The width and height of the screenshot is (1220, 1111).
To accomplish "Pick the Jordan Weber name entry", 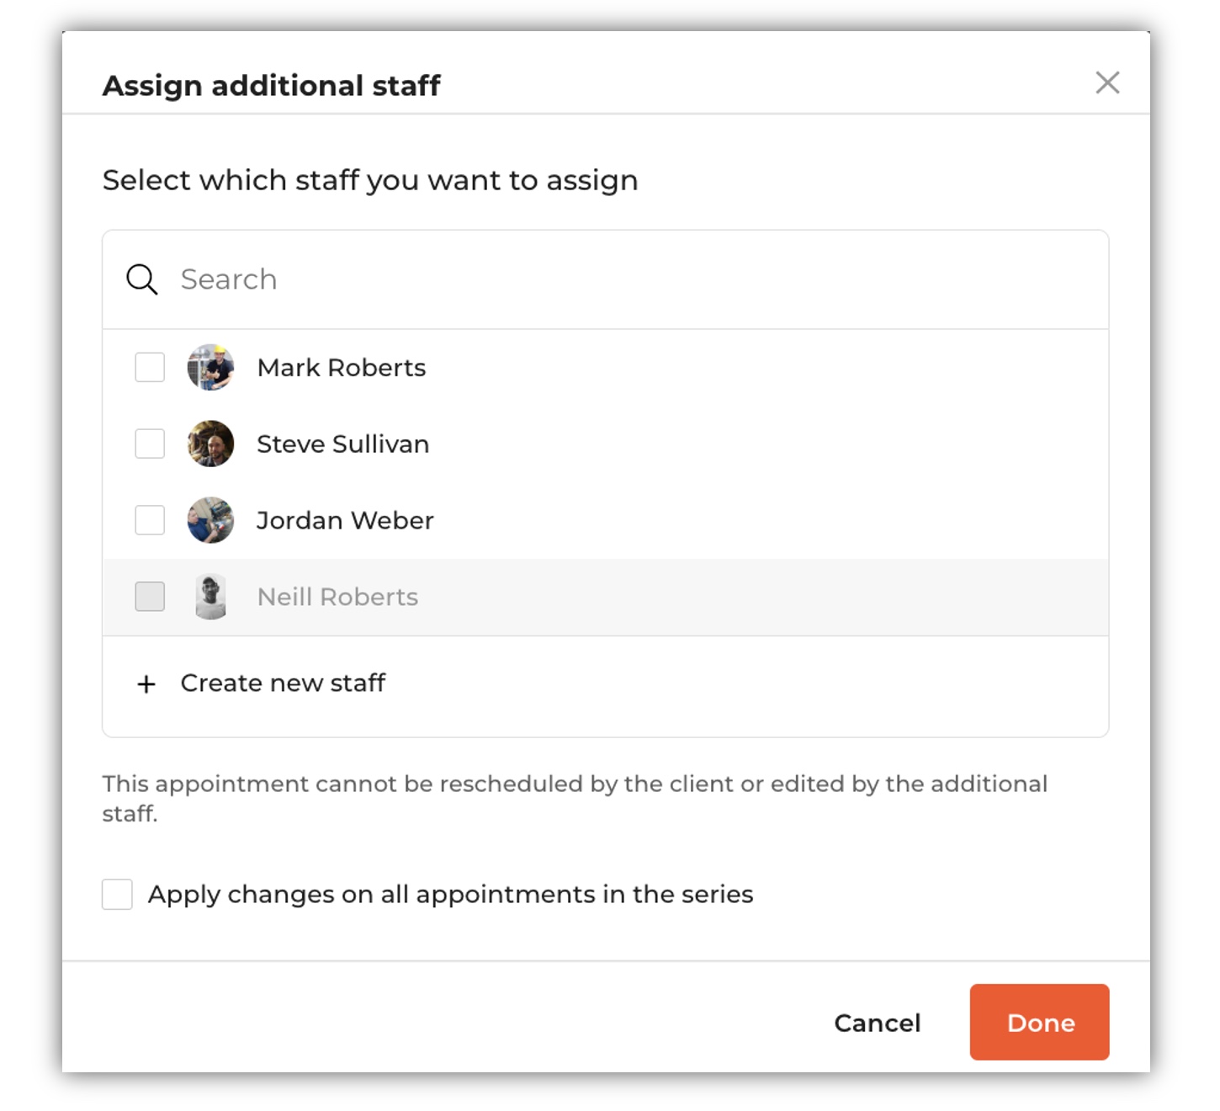I will pyautogui.click(x=345, y=520).
